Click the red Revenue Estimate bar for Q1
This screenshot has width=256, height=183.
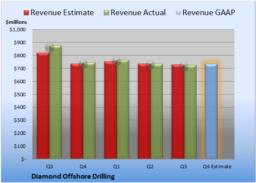click(111, 110)
